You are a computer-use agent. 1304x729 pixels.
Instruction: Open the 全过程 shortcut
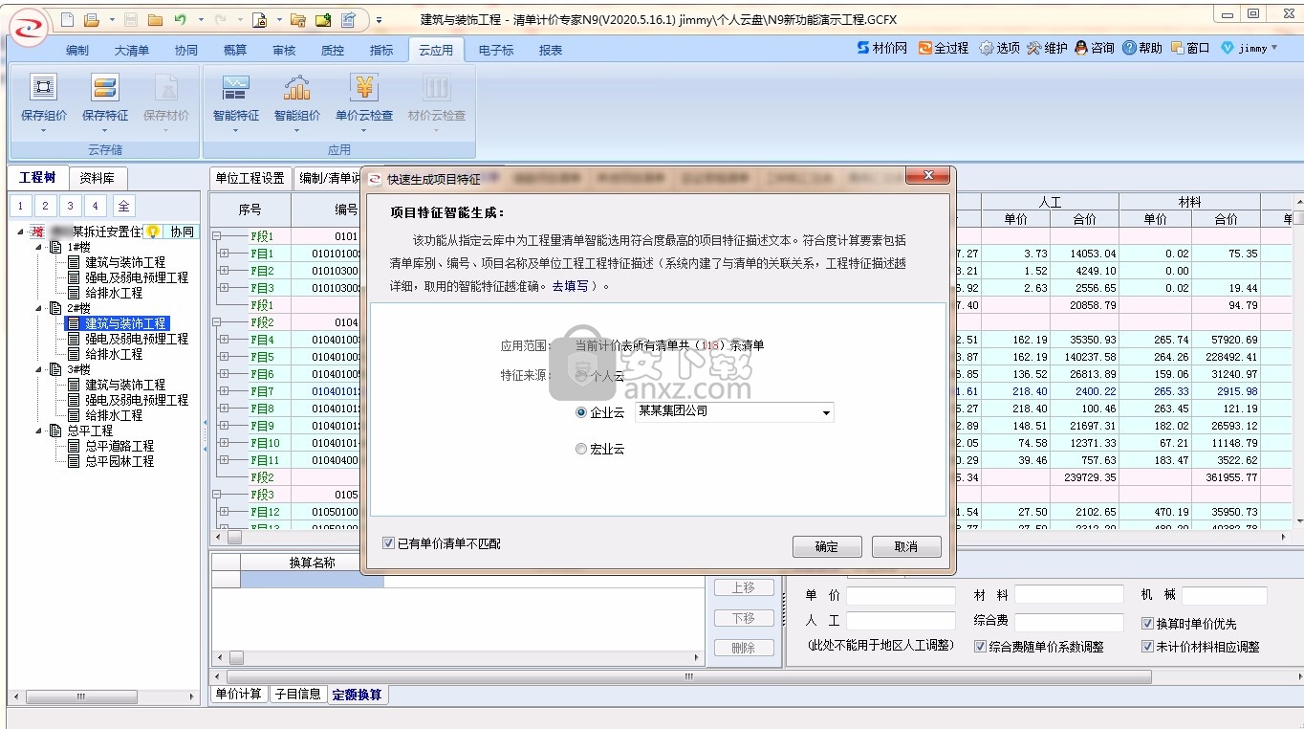click(x=944, y=48)
